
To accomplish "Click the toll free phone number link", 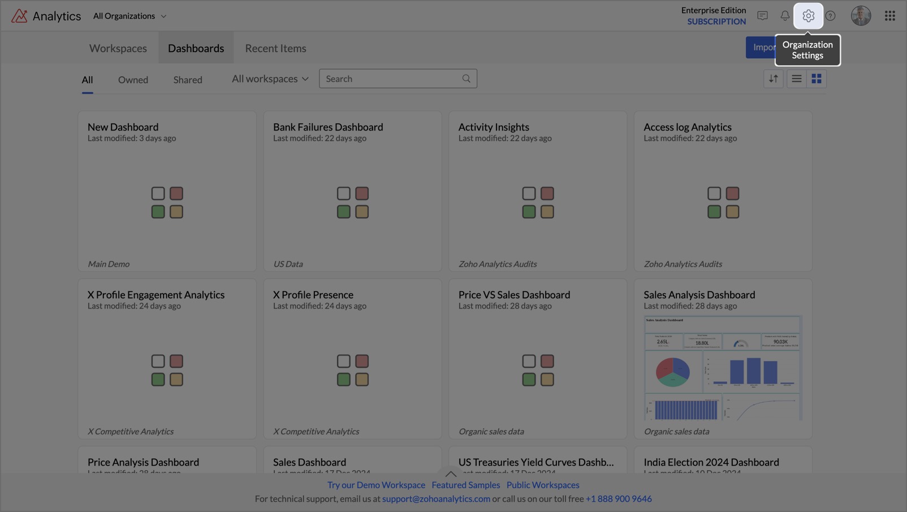I will [619, 498].
